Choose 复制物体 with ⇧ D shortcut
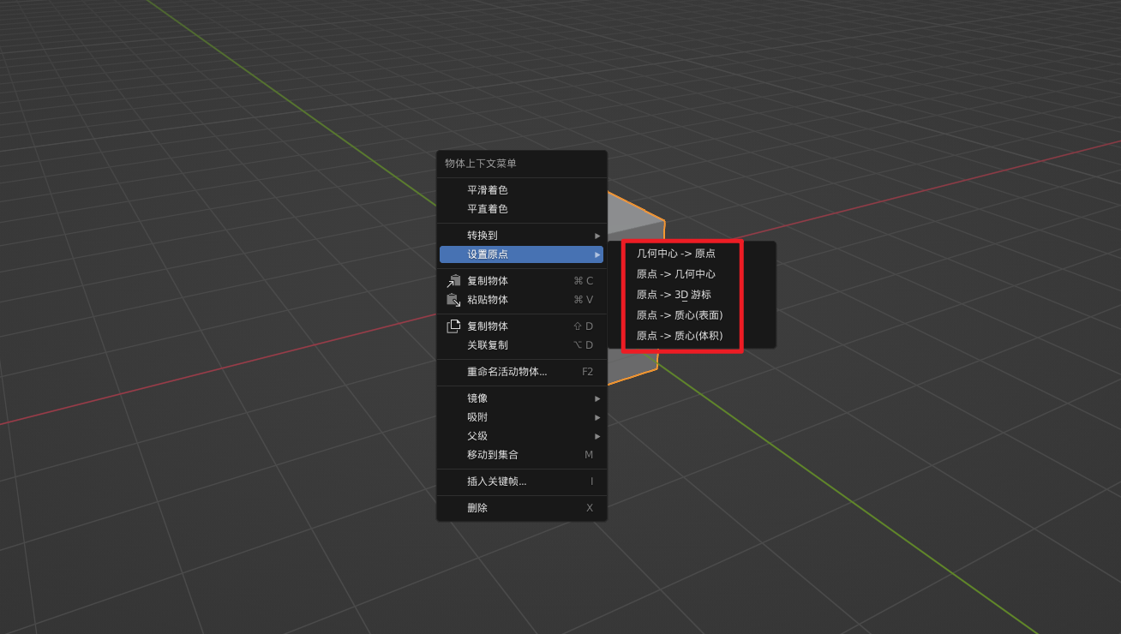The image size is (1121, 634). coord(521,326)
